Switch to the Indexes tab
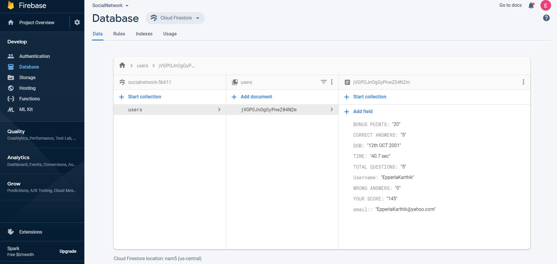The image size is (557, 264). (144, 34)
